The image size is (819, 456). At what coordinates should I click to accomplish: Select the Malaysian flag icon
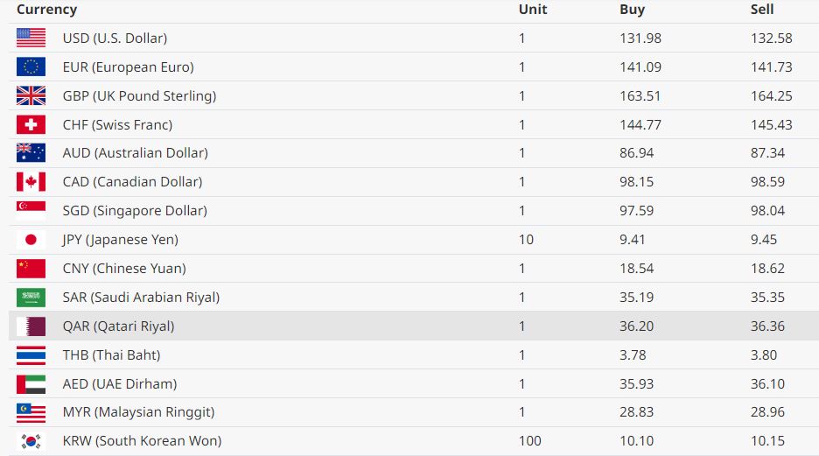[31, 412]
